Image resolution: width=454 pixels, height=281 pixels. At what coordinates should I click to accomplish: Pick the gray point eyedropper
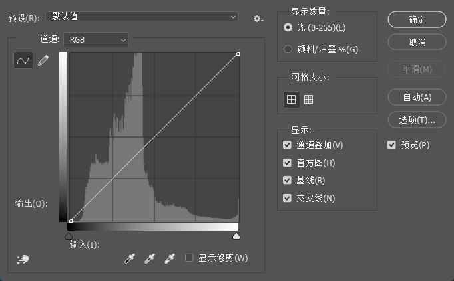(x=150, y=258)
